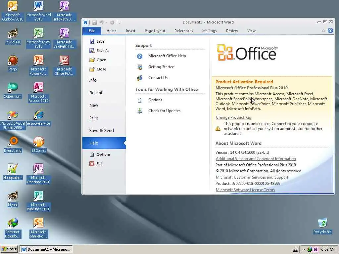Open the Page Layout tab

point(155,31)
